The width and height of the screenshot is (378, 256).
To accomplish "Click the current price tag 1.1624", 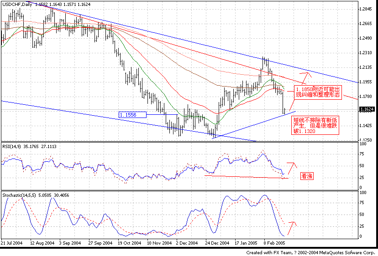I will pos(367,110).
